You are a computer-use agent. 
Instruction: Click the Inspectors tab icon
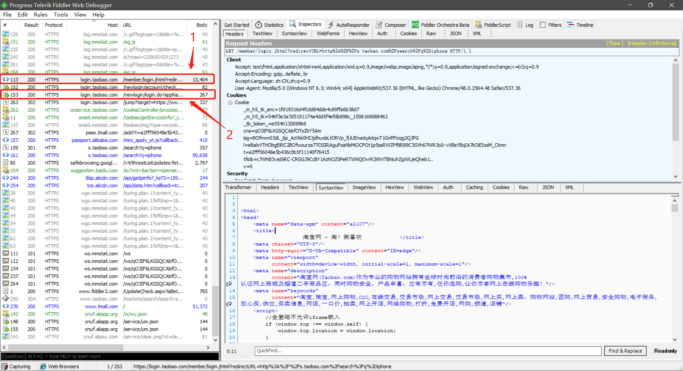tap(292, 24)
